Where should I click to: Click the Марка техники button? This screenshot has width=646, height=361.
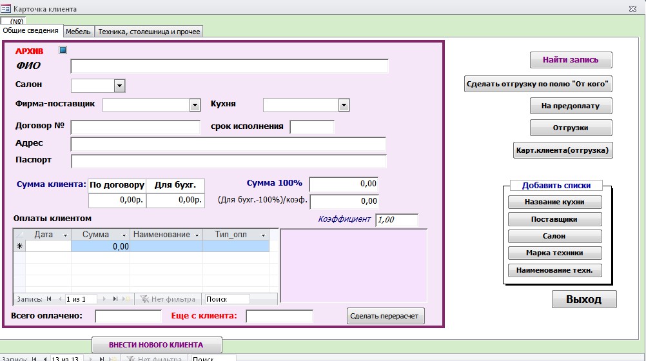pyautogui.click(x=554, y=253)
